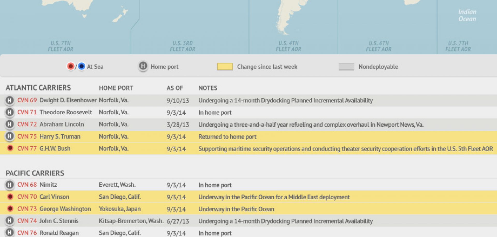This screenshot has width=497, height=237.
Task: Click the Indian Ocean map label
Action: pos(467,15)
